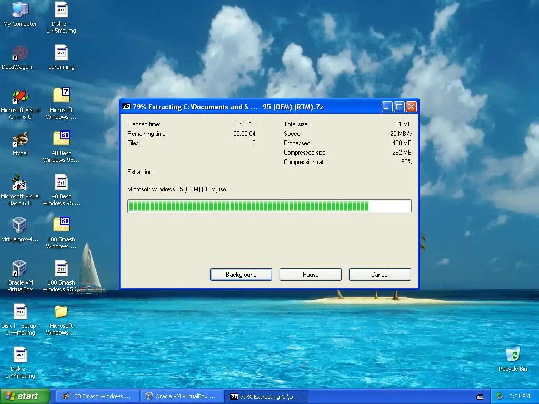Click the Total size value 601 MB
539x404 pixels.
402,124
